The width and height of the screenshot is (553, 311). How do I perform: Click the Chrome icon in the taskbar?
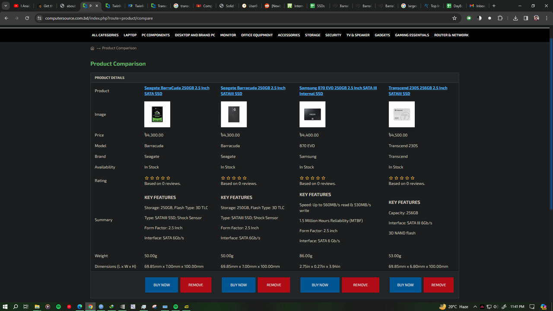click(90, 307)
